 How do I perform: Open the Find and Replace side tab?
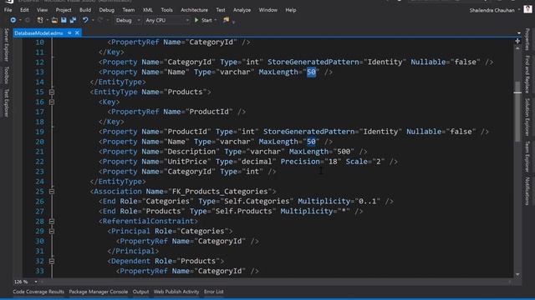click(527, 74)
